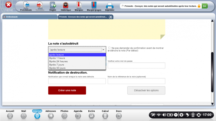This screenshot has width=216, height=121.
Task: Open the Historique history icon
Action: pyautogui.click(x=66, y=5)
